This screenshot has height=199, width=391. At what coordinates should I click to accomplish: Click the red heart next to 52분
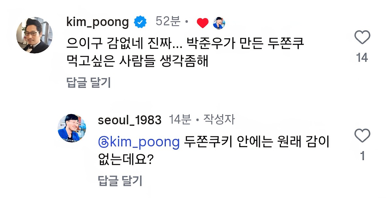tap(203, 23)
